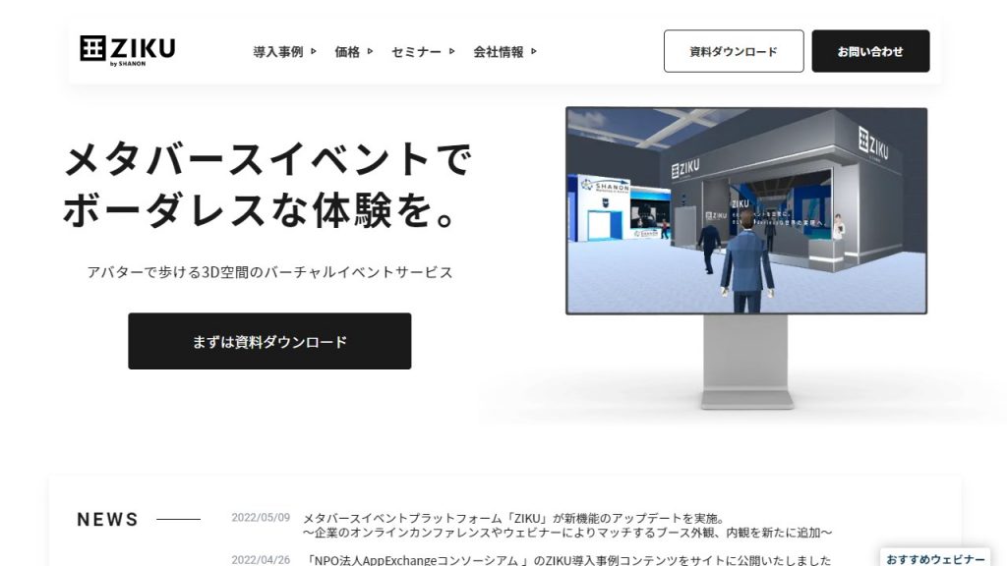Click the まずは資料ダウンロード button
1007x566 pixels.
tap(269, 341)
